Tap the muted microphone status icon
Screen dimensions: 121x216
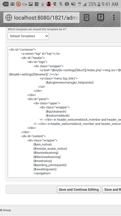pos(61,4)
